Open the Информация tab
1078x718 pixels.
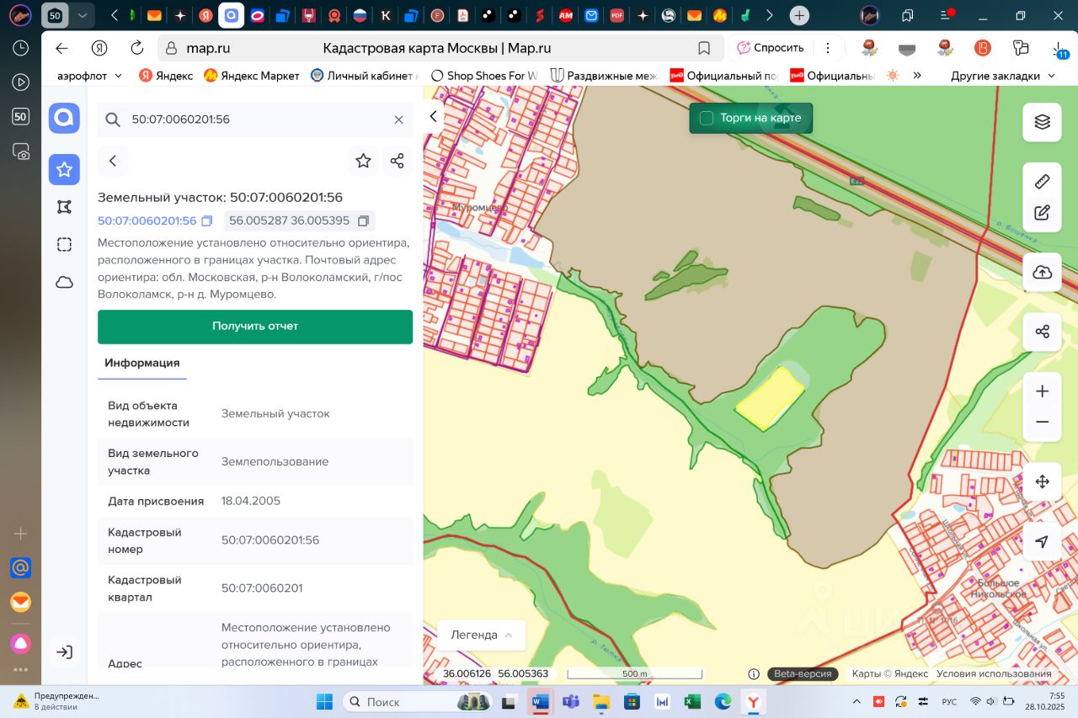(x=141, y=363)
